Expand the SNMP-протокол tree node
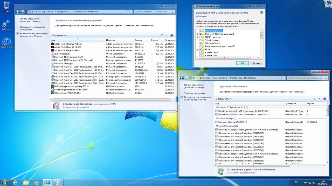332x186 pixels. click(197, 37)
